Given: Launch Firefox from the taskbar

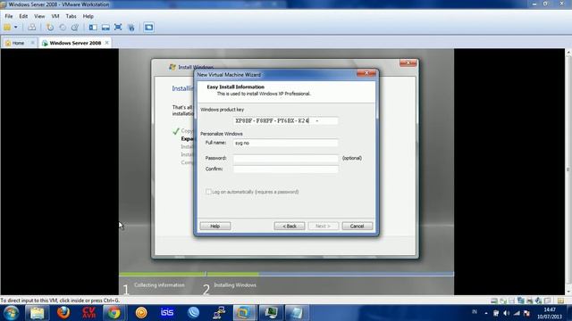Looking at the screenshot, I should coord(63,313).
